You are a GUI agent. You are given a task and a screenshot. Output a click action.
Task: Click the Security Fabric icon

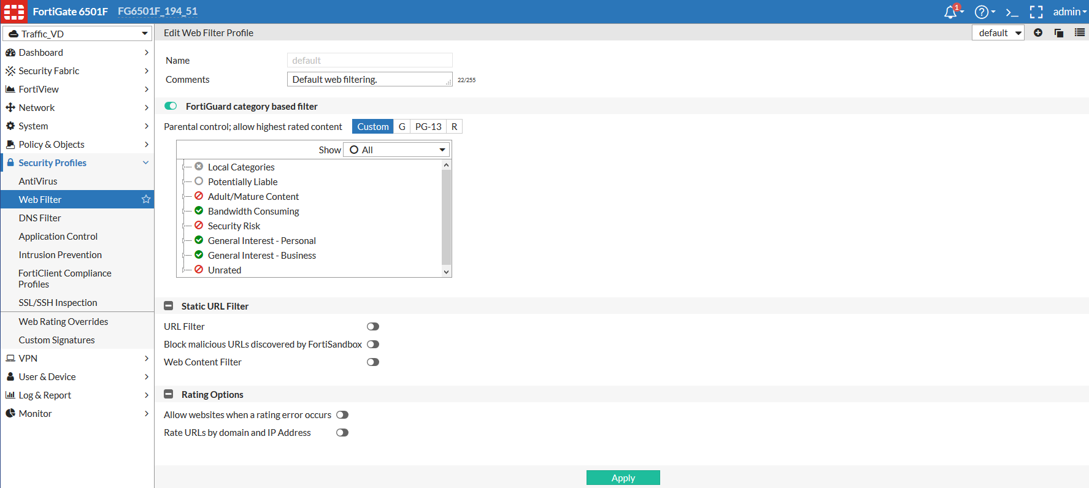[x=10, y=71]
